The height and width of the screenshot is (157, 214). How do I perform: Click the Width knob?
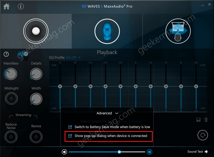(x=36, y=99)
